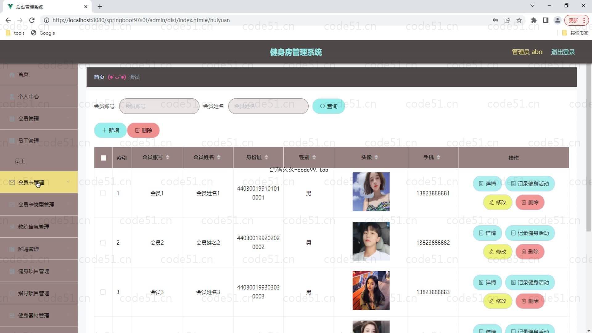Click the 更新 browser update button
Image resolution: width=592 pixels, height=333 pixels.
tap(576, 20)
